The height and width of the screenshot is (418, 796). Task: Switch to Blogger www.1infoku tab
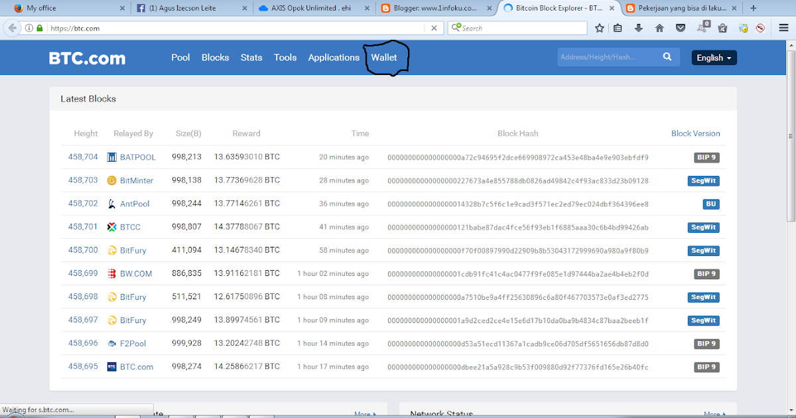pos(436,9)
